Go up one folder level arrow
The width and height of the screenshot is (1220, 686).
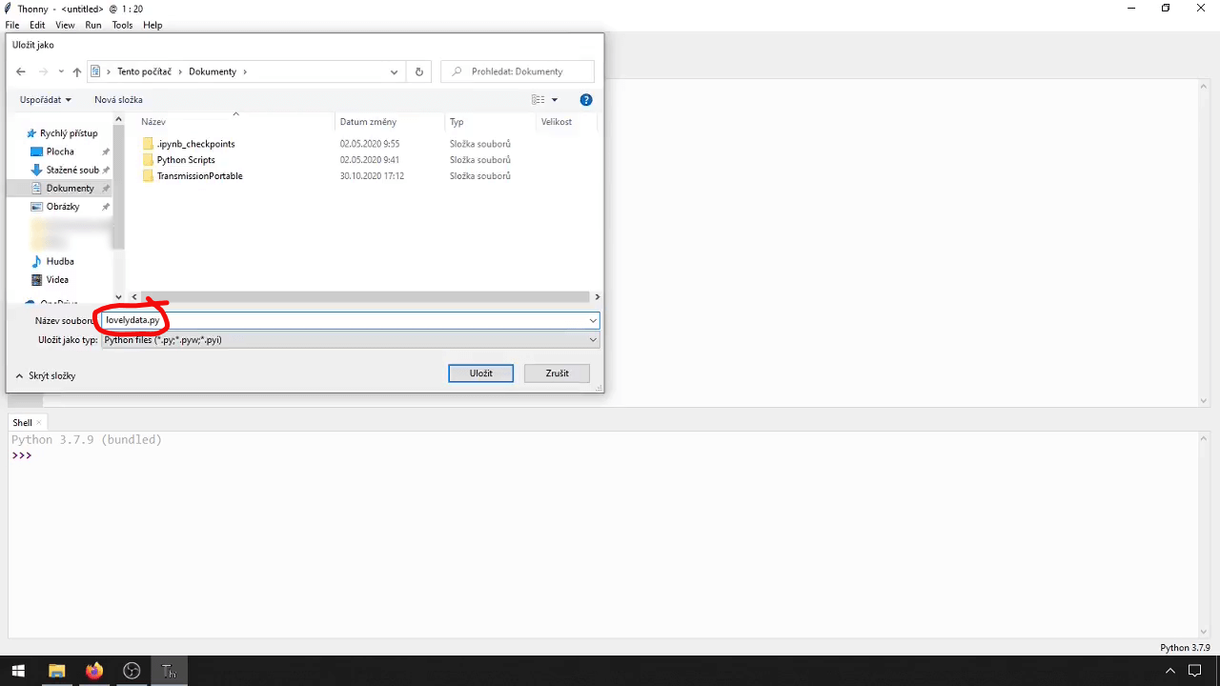(x=77, y=71)
